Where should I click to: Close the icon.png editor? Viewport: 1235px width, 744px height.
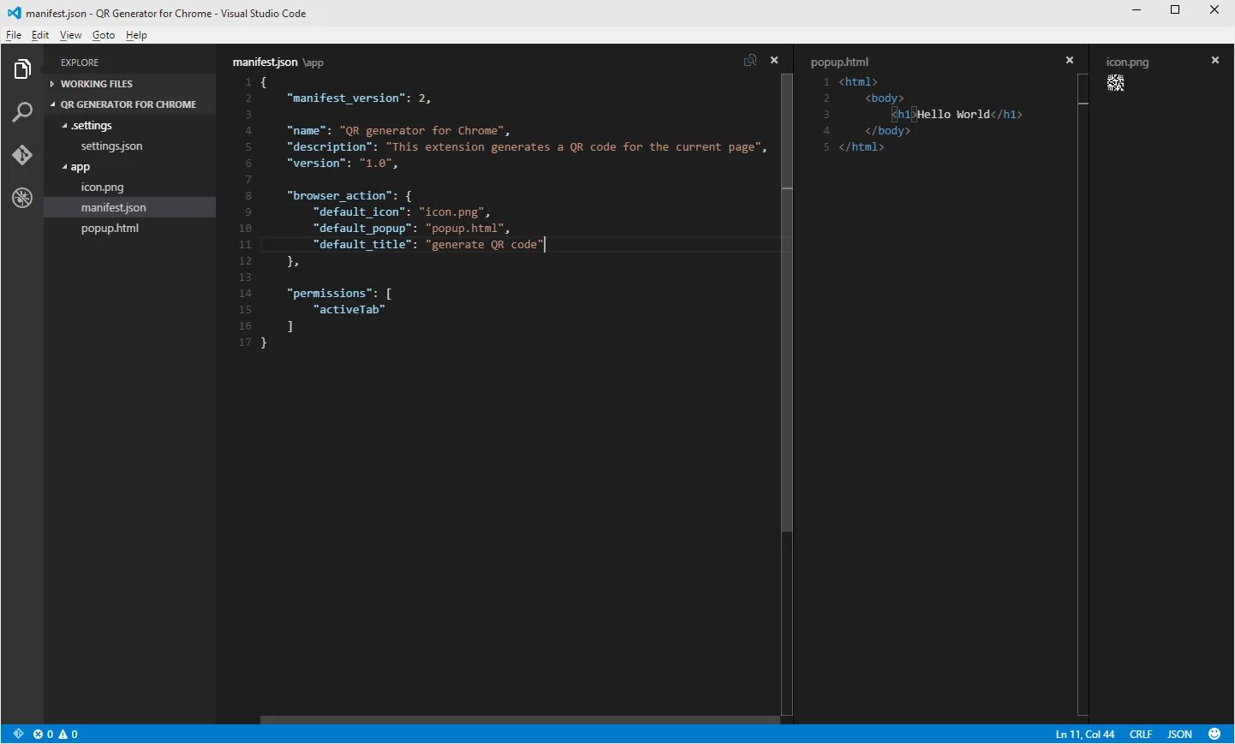(x=1214, y=61)
